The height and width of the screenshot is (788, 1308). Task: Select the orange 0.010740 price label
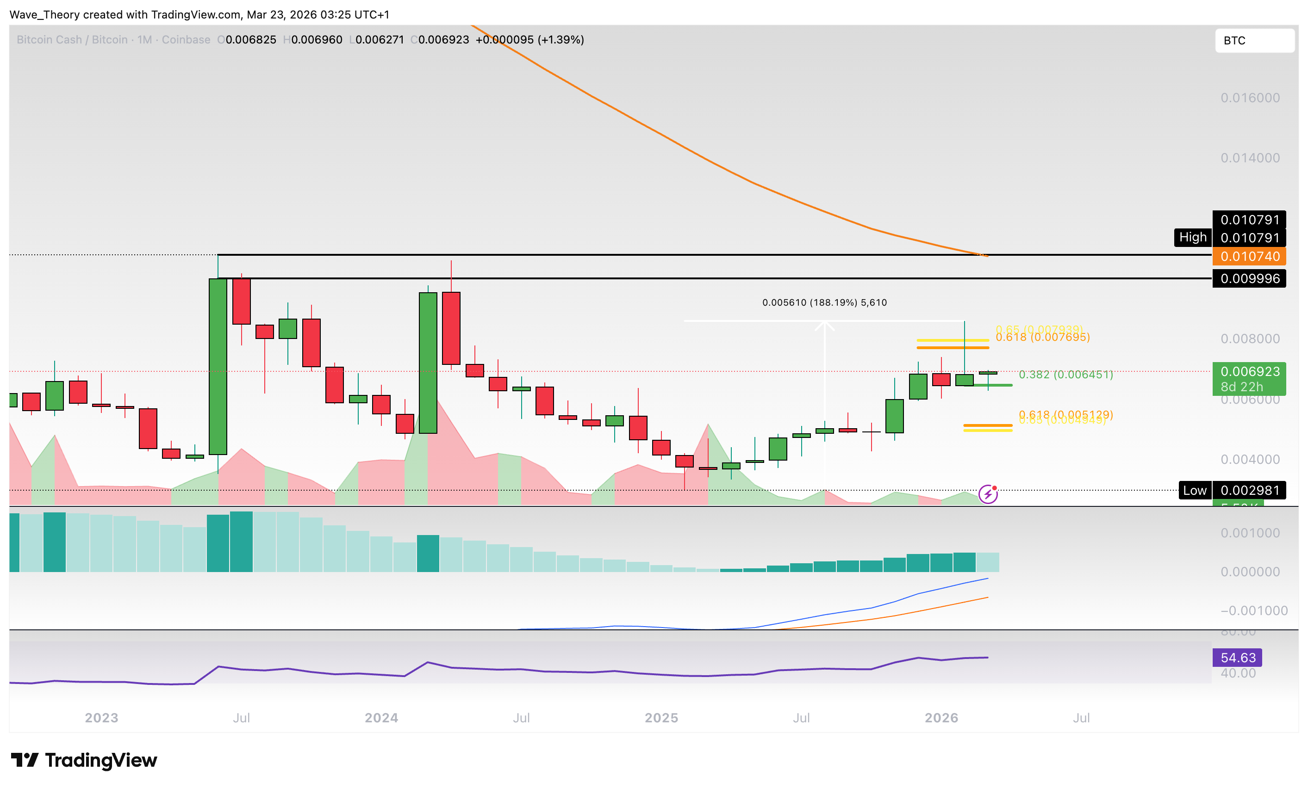pyautogui.click(x=1249, y=257)
